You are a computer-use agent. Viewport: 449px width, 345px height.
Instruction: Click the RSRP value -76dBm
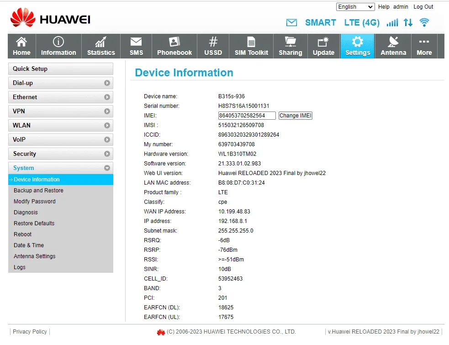(228, 250)
